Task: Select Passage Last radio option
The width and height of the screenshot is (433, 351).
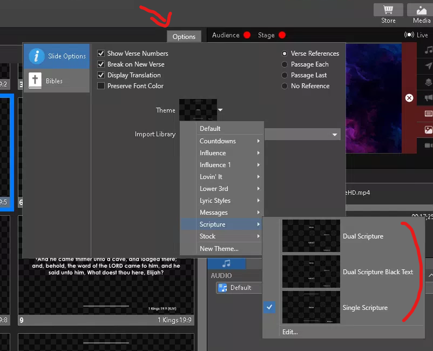Action: (284, 75)
